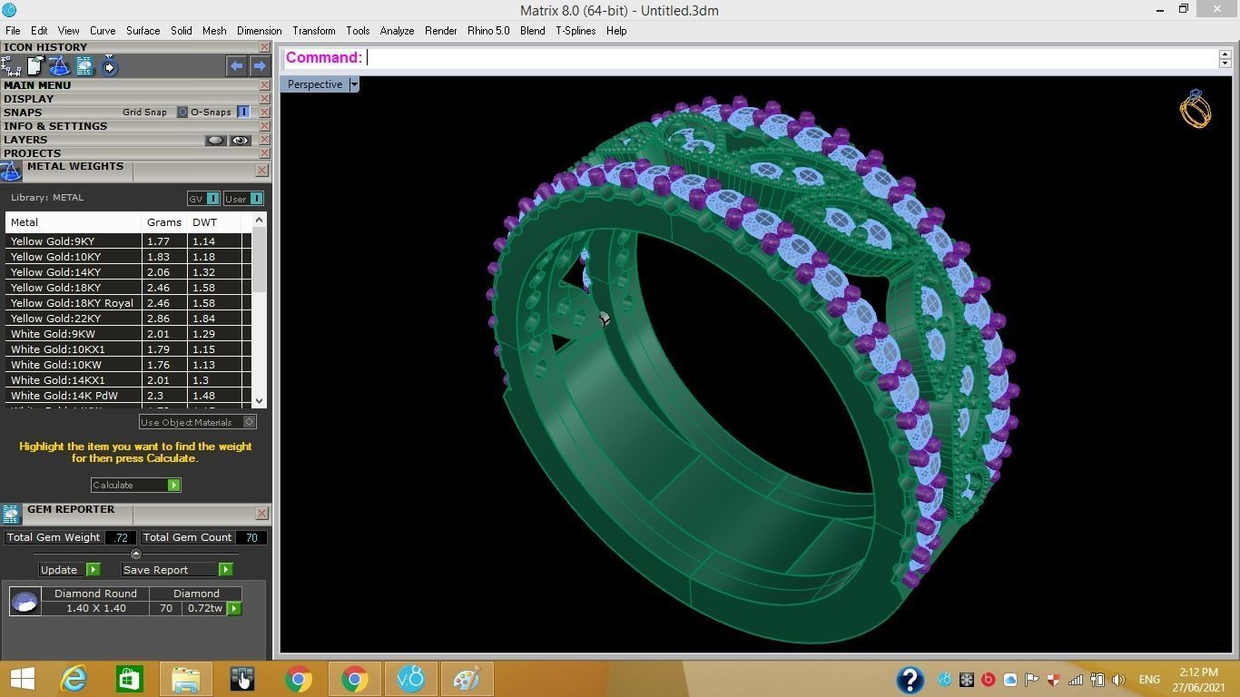Click the Beats audio tray icon

pyautogui.click(x=988, y=680)
